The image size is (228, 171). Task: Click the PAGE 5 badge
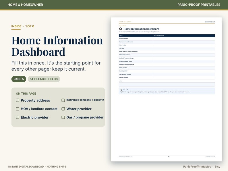19,79
